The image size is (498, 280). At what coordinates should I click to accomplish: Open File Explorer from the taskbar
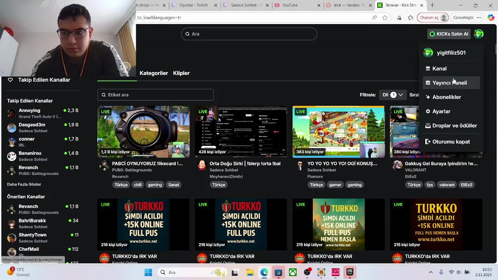click(249, 273)
